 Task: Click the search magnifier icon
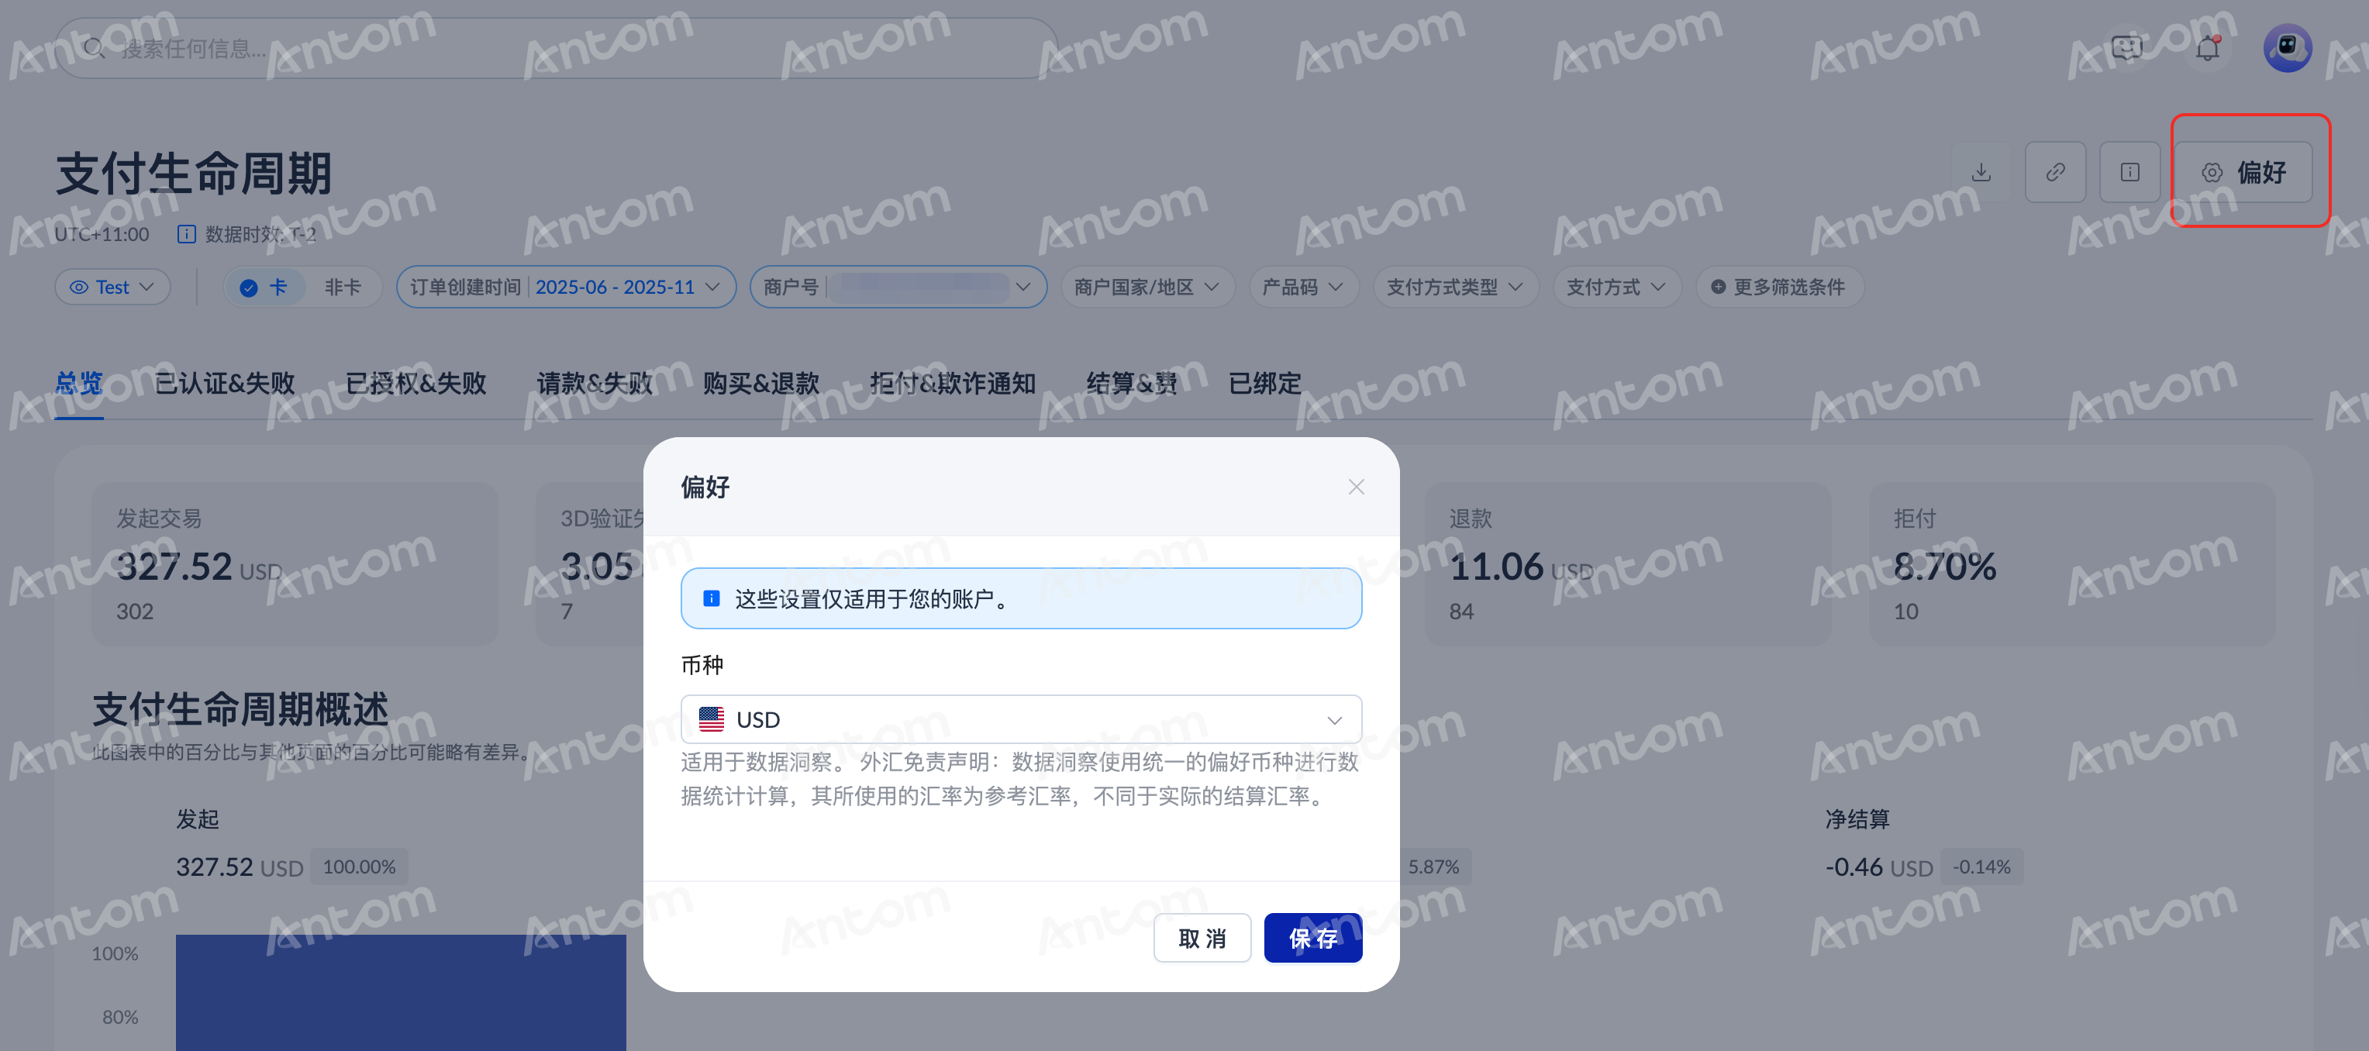[x=94, y=48]
